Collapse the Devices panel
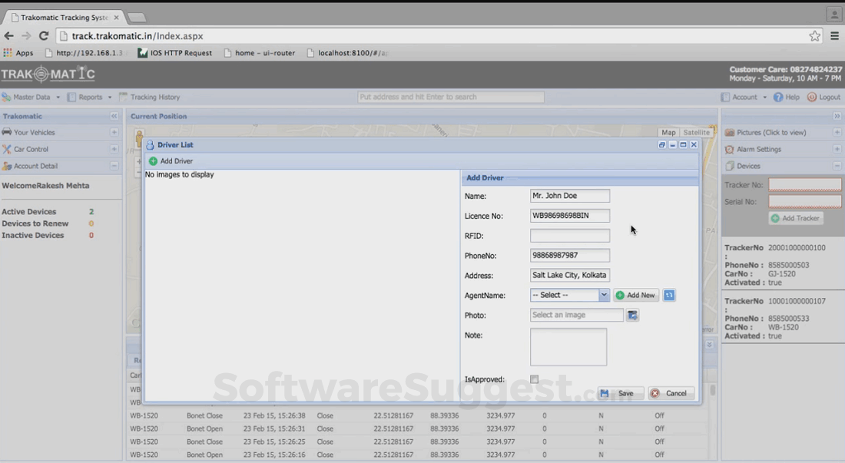Screen dimensions: 845x463 click(x=837, y=166)
